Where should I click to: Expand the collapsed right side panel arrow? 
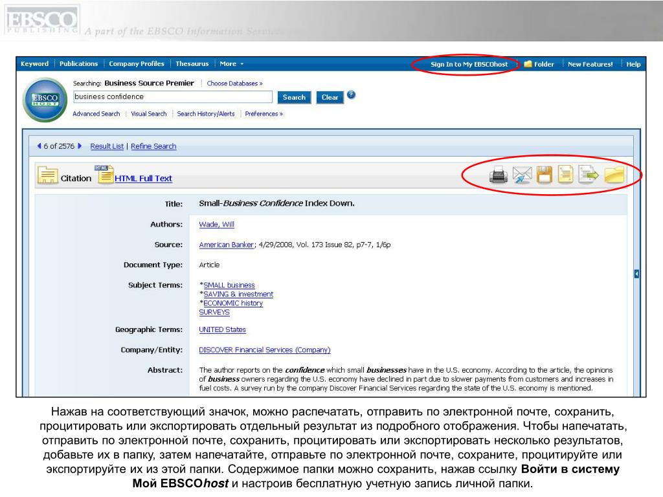[636, 274]
